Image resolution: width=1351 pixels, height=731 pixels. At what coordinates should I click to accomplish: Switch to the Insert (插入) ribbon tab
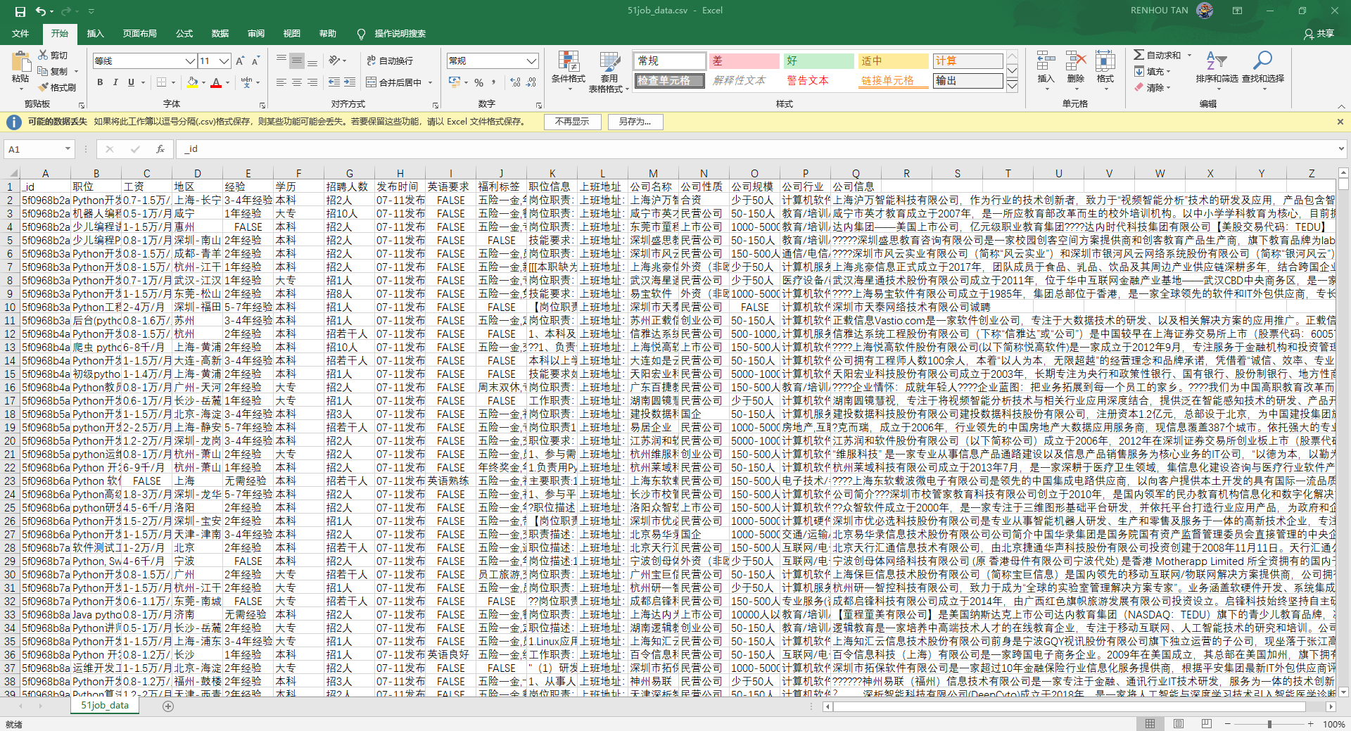click(95, 34)
